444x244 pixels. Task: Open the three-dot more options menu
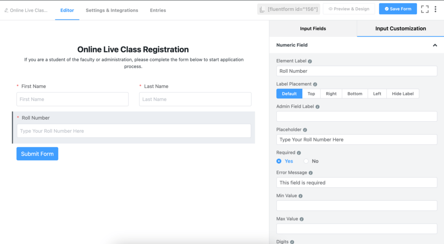(x=435, y=9)
